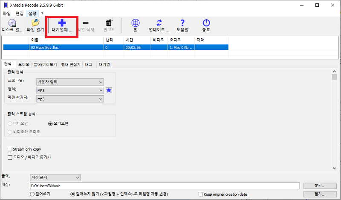
Task: Switch to the 오디오 tab
Action: [x=24, y=65]
